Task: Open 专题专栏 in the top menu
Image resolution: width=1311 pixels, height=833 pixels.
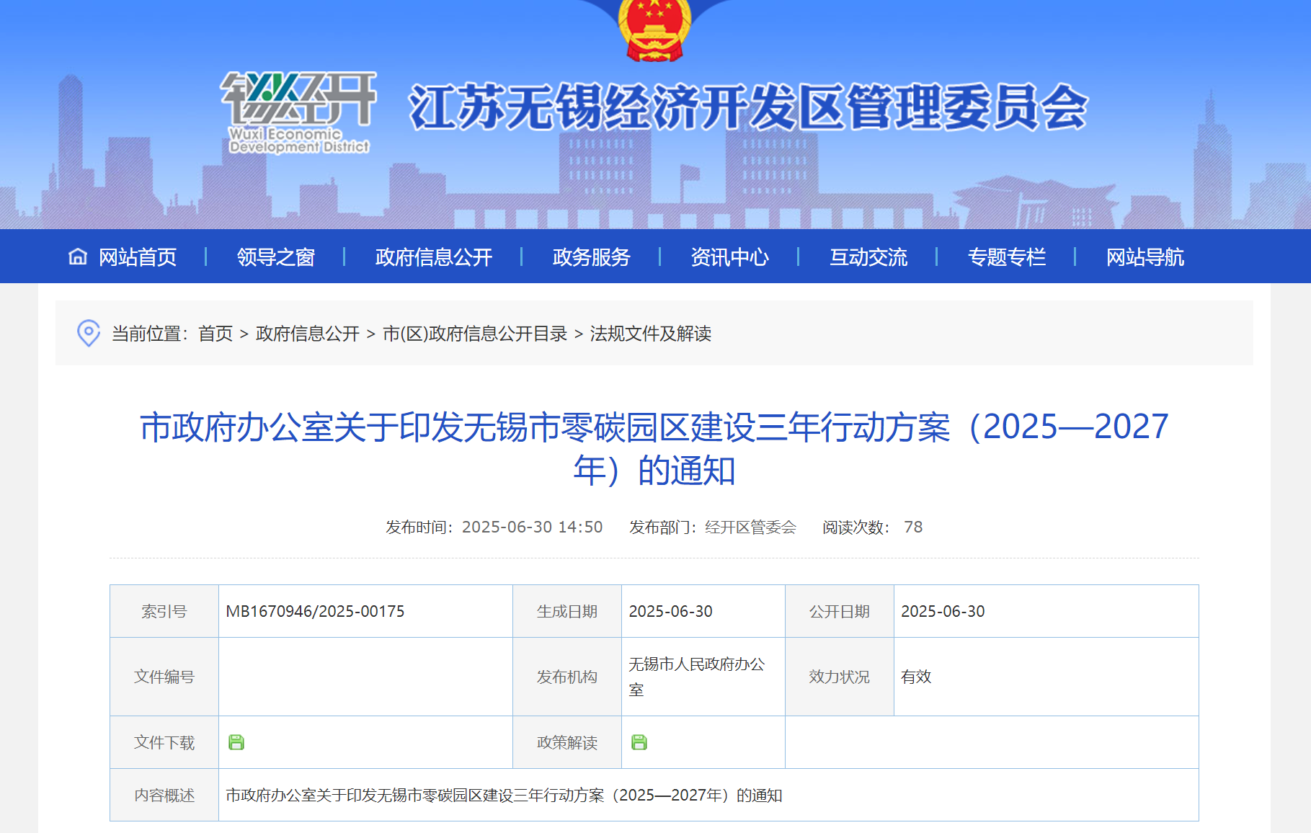Action: coord(1008,257)
